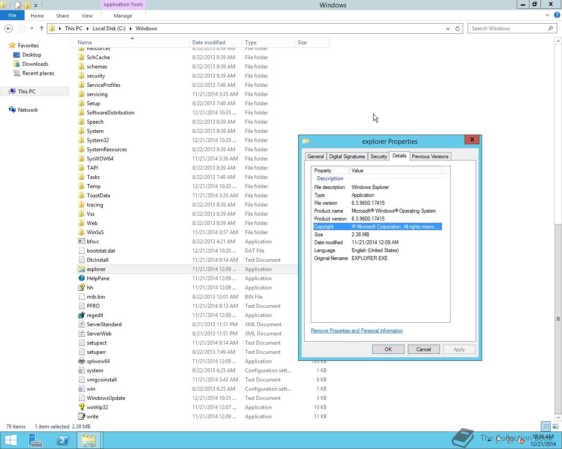This screenshot has height=449, width=562.
Task: Click the bfsvc application icon
Action: [81, 242]
